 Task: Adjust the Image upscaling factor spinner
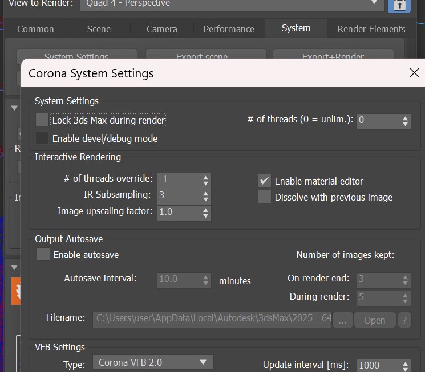(x=206, y=213)
